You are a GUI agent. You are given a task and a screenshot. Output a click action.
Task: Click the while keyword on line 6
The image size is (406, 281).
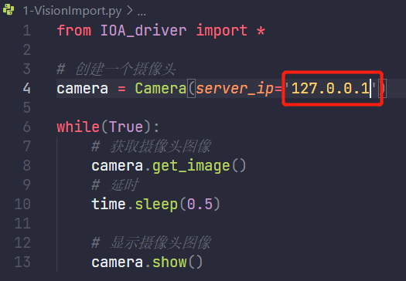tap(78, 127)
